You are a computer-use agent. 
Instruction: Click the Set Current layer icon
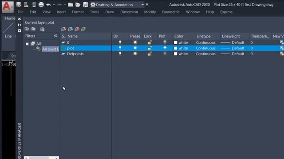[x=83, y=29]
